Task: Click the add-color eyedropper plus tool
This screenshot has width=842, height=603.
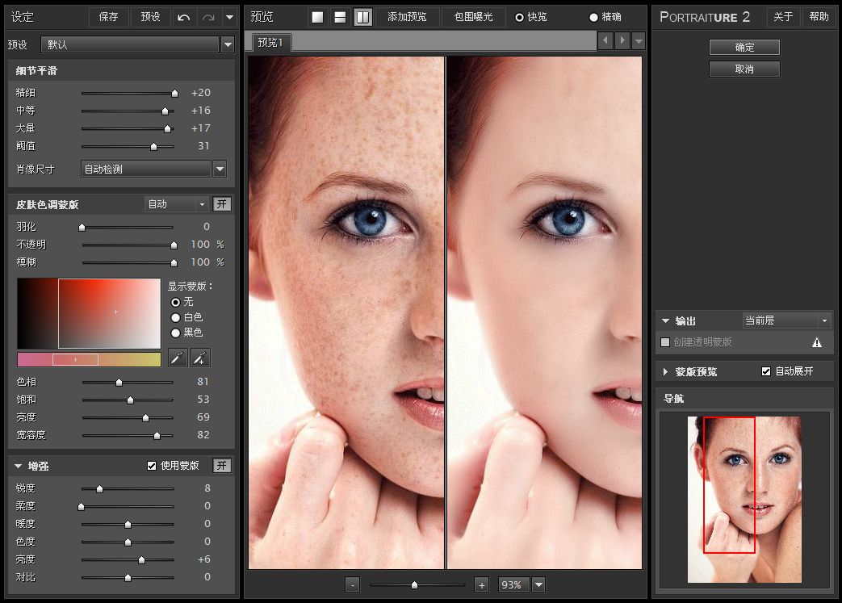Action: (200, 358)
